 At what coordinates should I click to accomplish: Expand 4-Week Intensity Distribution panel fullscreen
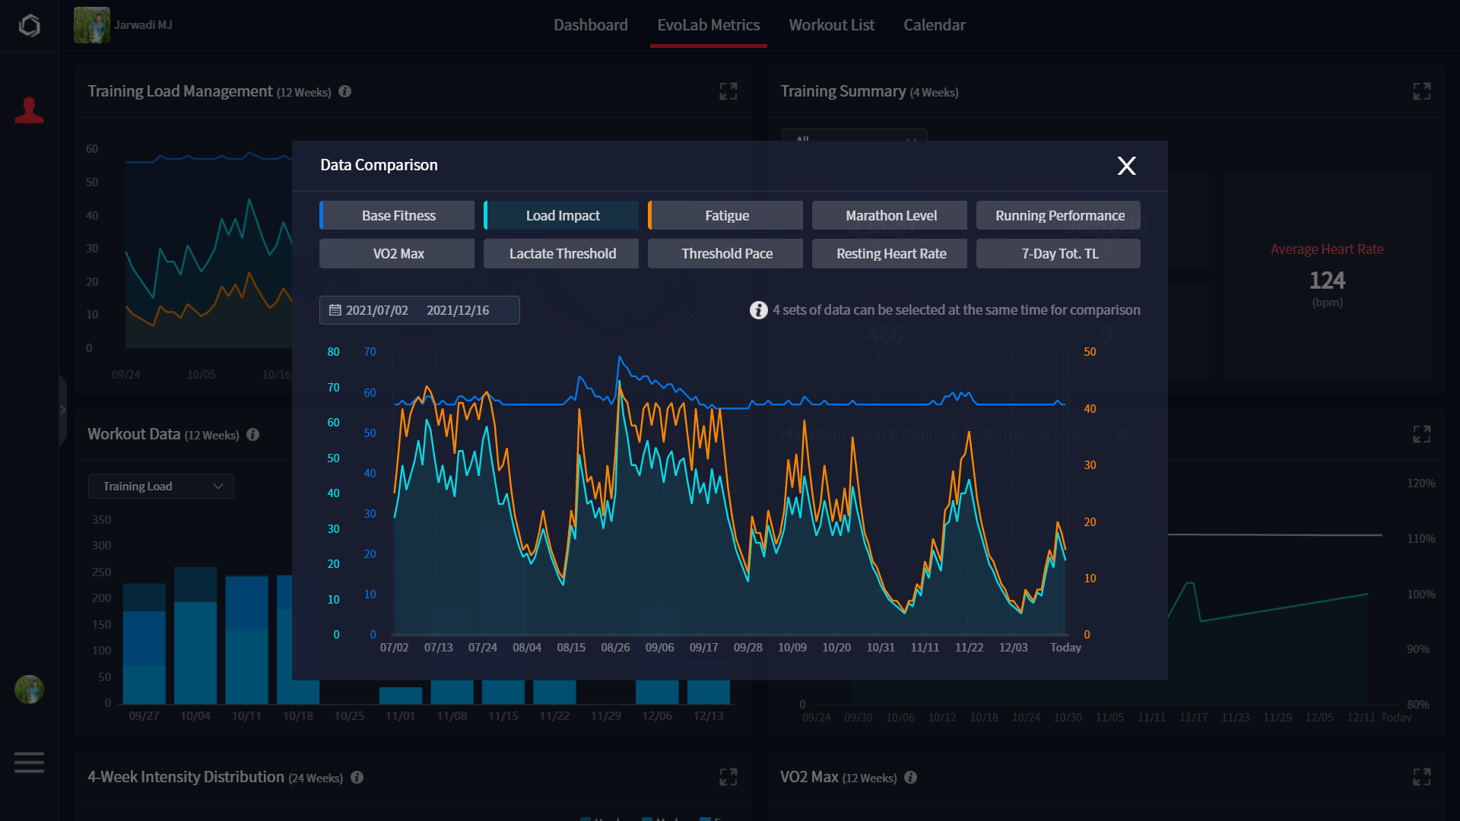tap(728, 777)
